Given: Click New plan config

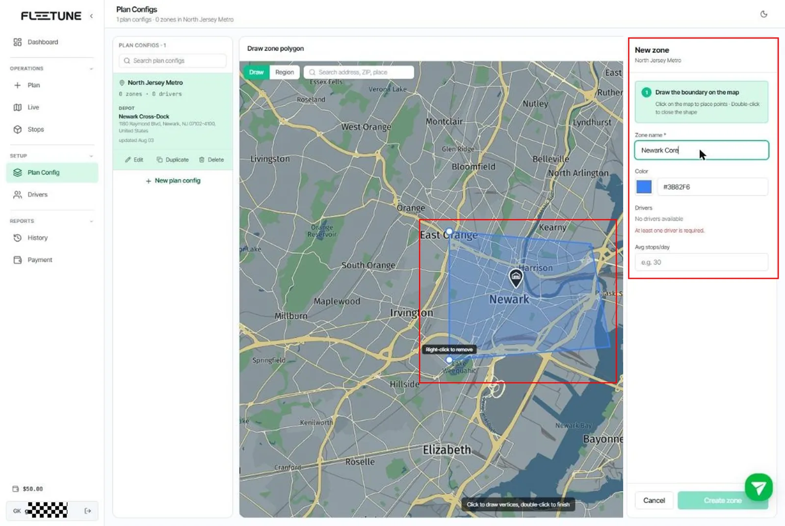Looking at the screenshot, I should point(173,181).
